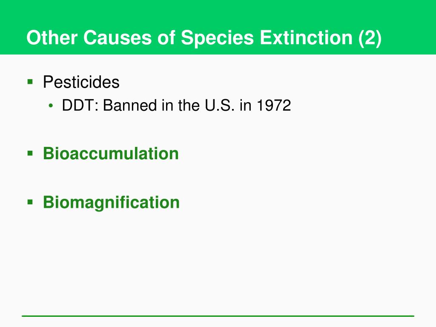Click the small round bullet before DDT
The width and height of the screenshot is (436, 327).
pos(51,106)
